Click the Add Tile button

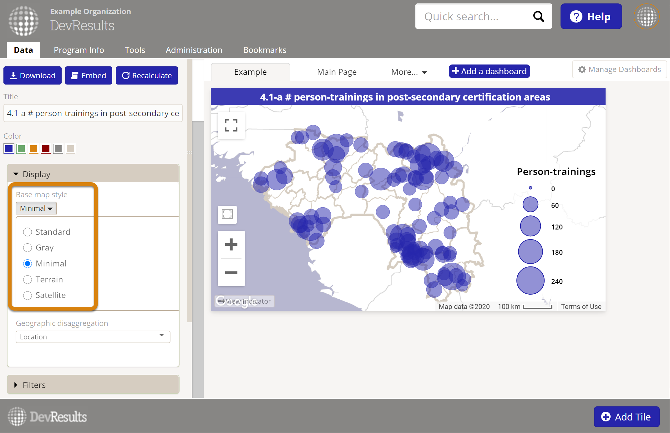627,417
